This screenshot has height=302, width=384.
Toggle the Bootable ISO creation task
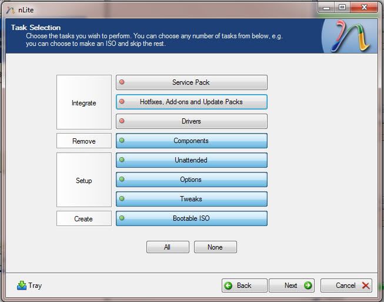click(192, 218)
